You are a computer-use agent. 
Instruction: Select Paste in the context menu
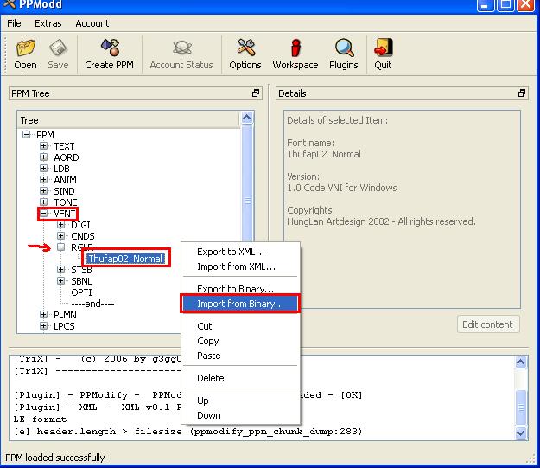(240, 356)
